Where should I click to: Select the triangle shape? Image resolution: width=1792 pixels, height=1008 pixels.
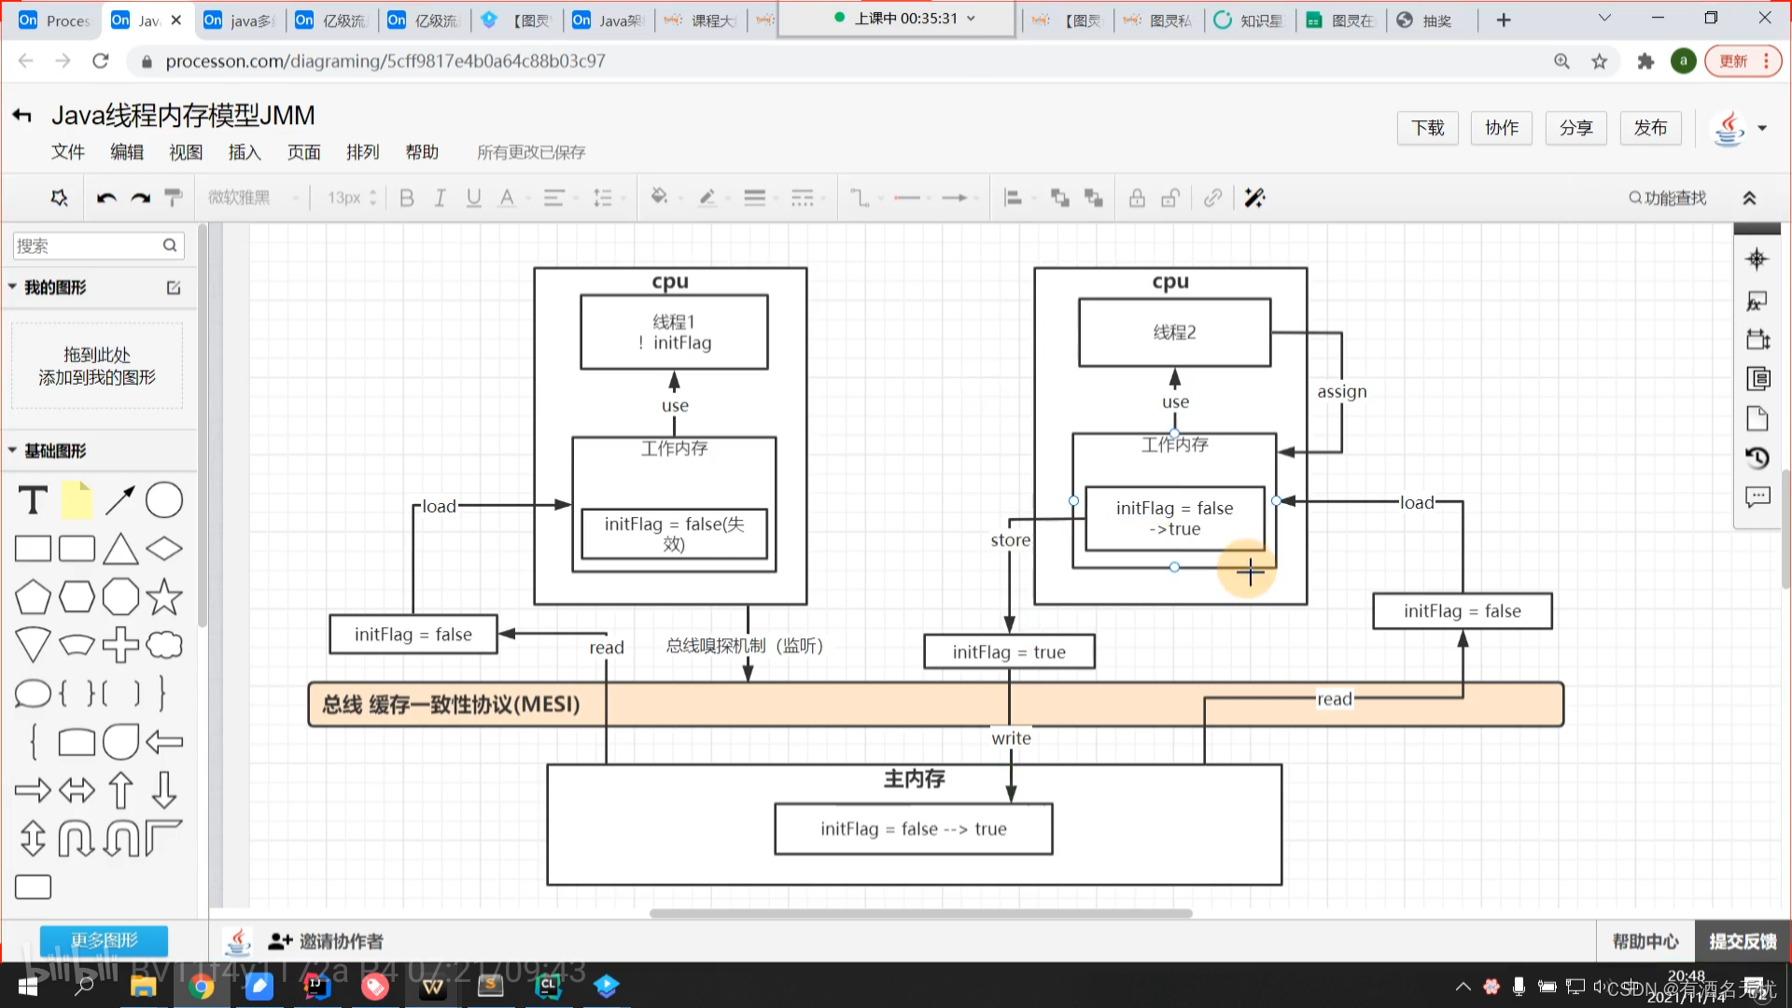[120, 549]
